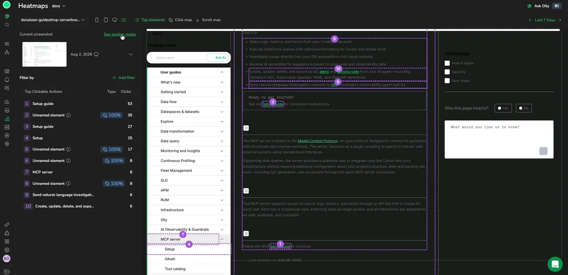Show info for Unnamed element row 8
568x275 pixels.
click(x=69, y=183)
